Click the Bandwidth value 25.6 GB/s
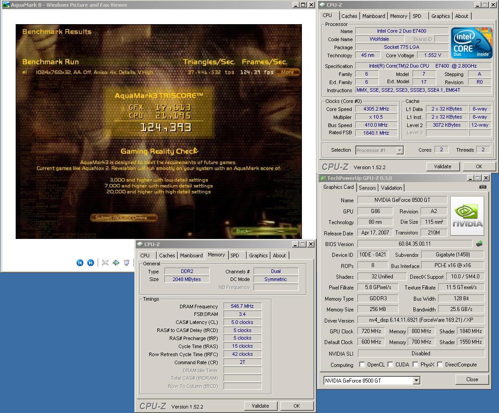 461,309
